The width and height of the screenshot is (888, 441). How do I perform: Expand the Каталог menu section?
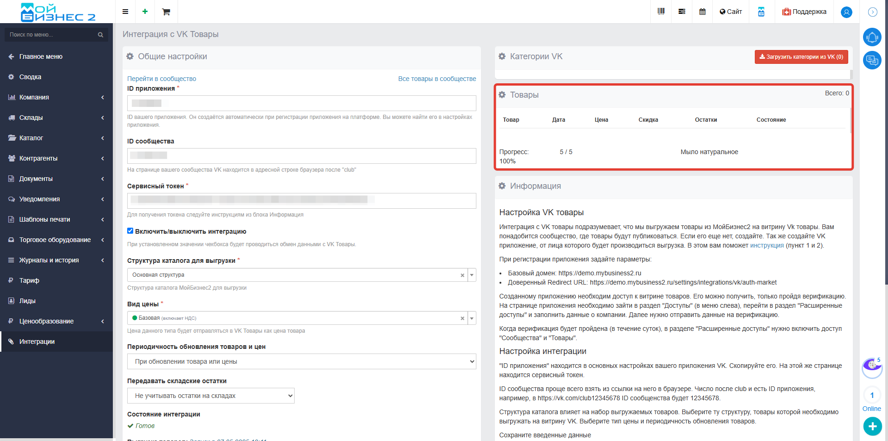click(56, 138)
